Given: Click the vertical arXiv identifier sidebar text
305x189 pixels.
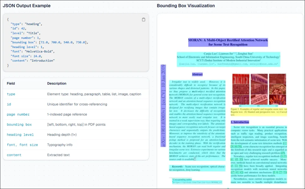Looking at the screenshot, I should (x=163, y=106).
